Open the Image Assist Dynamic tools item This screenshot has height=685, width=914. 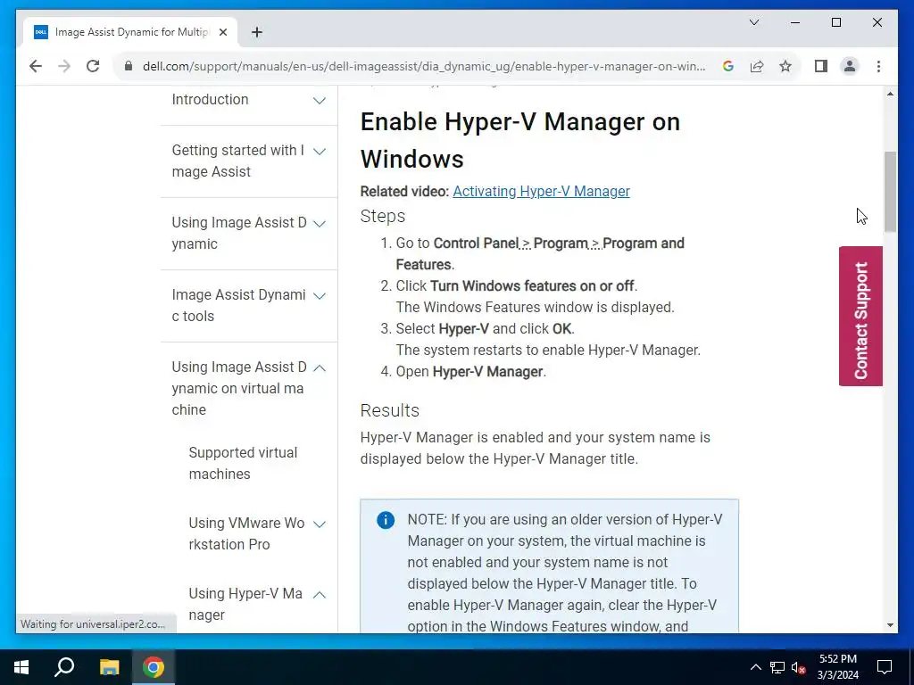click(x=238, y=305)
